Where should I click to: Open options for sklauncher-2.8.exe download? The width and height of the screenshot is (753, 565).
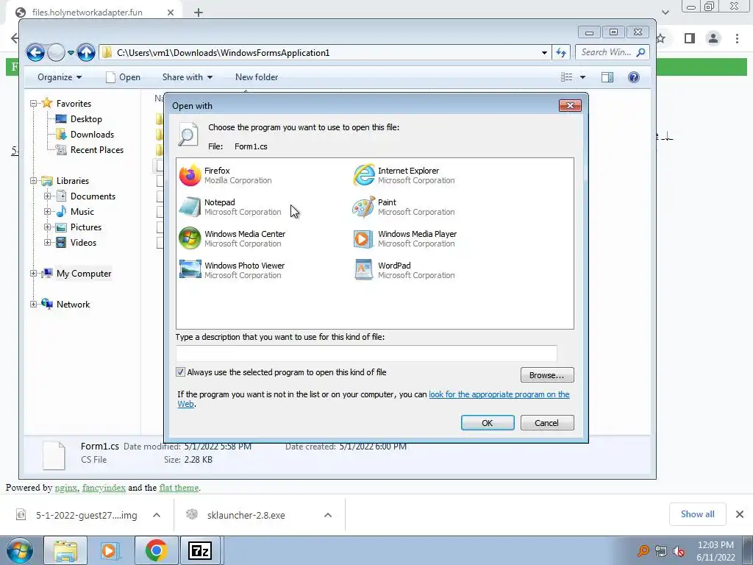328,515
